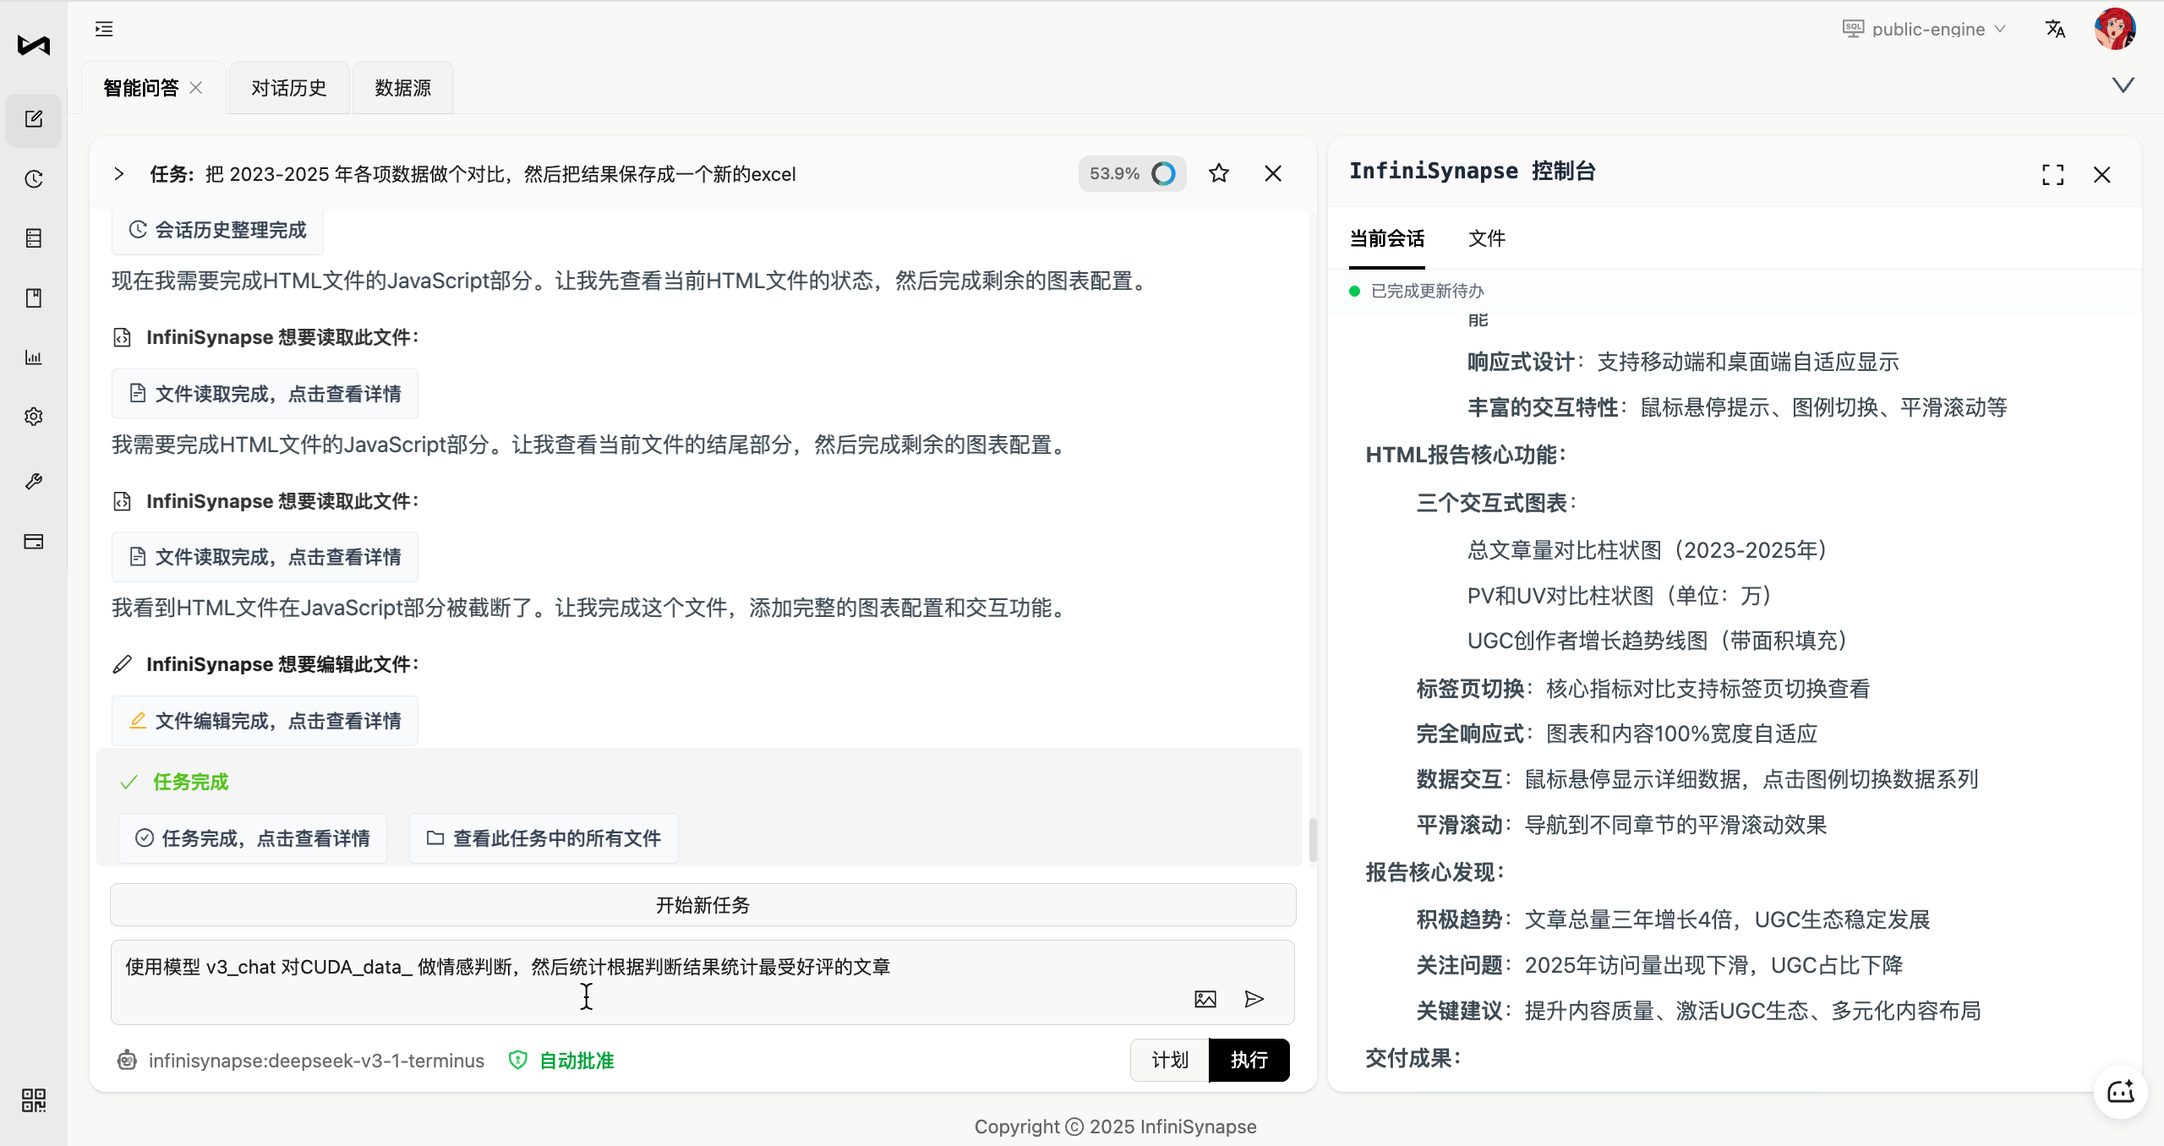Toggle the sidebar collapse menu icon
This screenshot has width=2164, height=1146.
click(104, 30)
